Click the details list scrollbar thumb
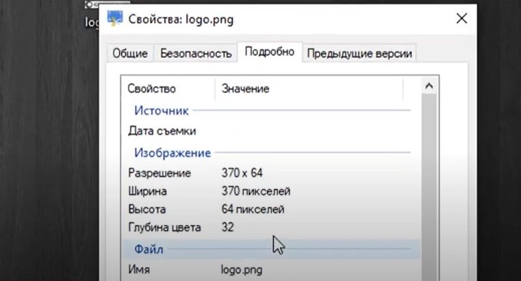 pos(429,187)
